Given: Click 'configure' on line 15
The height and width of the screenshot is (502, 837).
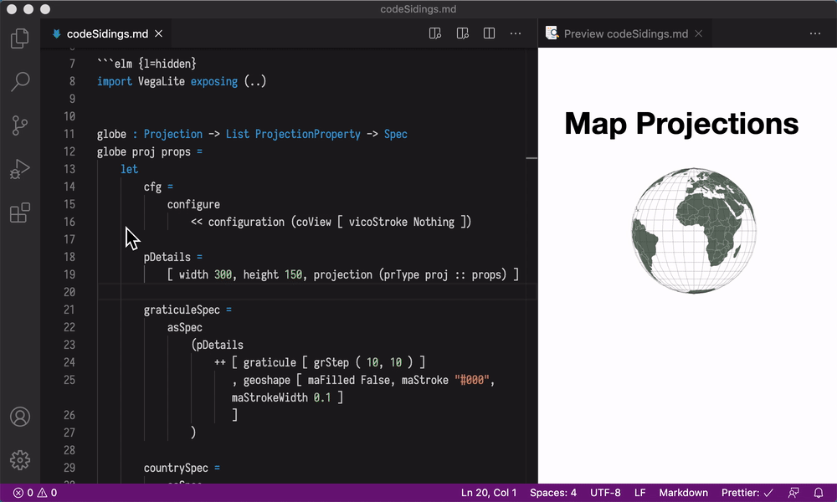Looking at the screenshot, I should coord(193,204).
